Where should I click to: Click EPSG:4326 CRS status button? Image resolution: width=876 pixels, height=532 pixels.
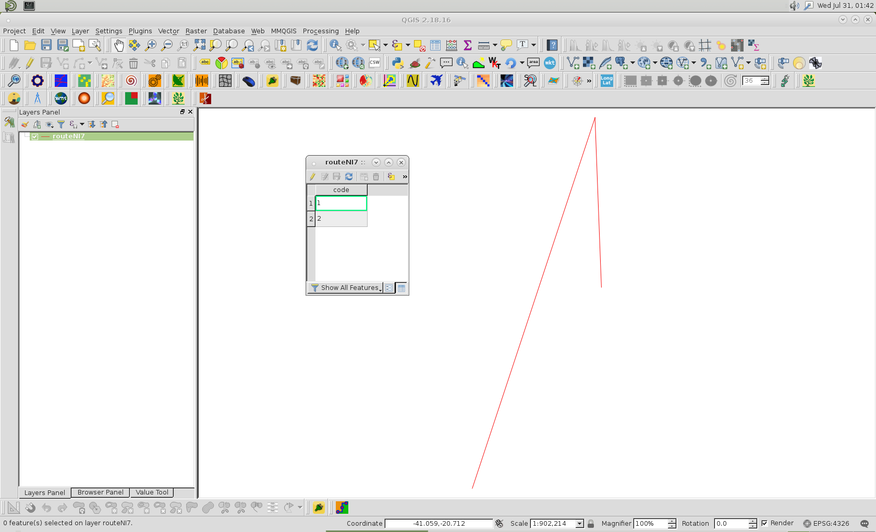click(826, 524)
